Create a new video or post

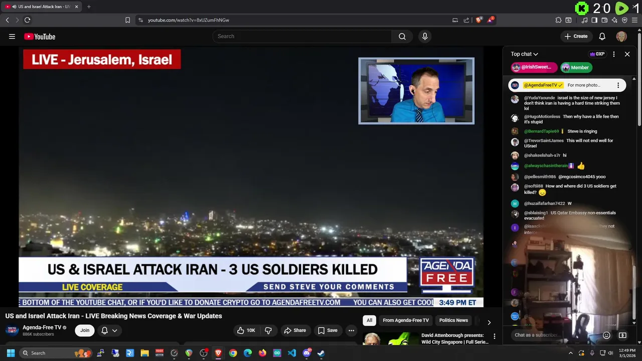(x=576, y=36)
